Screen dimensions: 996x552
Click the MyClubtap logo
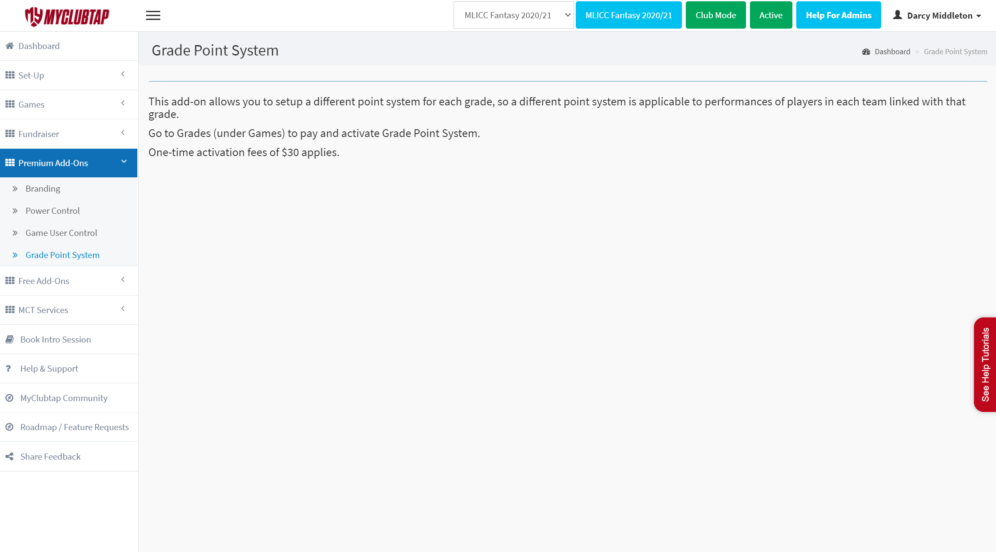point(67,16)
